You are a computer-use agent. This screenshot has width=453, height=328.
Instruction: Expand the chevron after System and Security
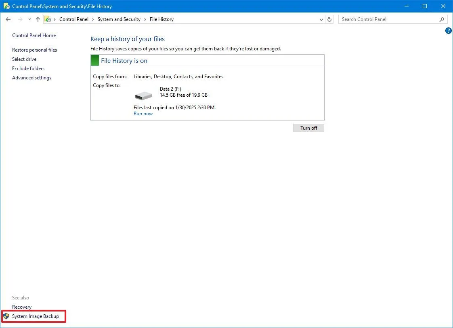(x=144, y=19)
